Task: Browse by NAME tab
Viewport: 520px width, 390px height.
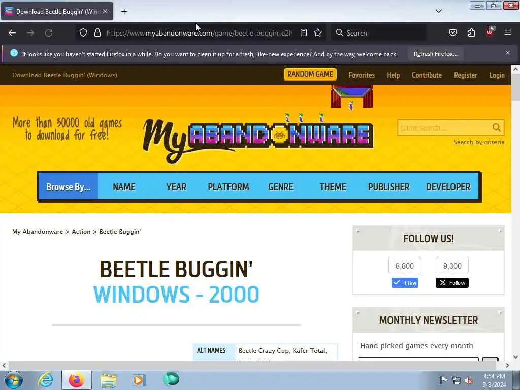Action: [x=124, y=187]
